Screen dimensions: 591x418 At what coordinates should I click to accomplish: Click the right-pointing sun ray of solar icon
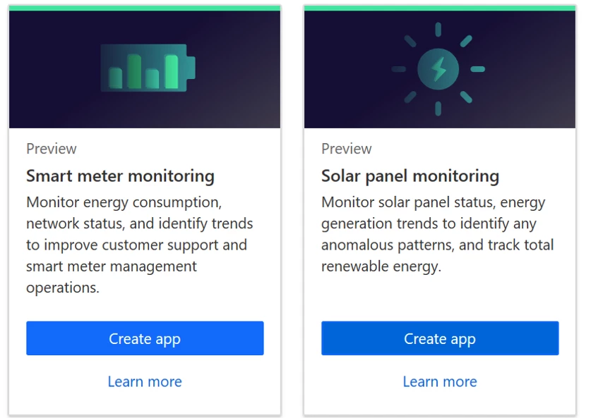477,69
